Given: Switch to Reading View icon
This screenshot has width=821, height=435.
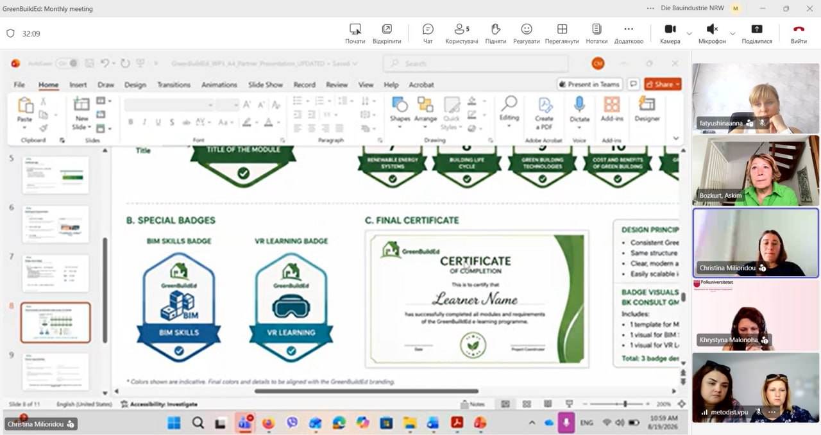Looking at the screenshot, I should click(x=548, y=404).
